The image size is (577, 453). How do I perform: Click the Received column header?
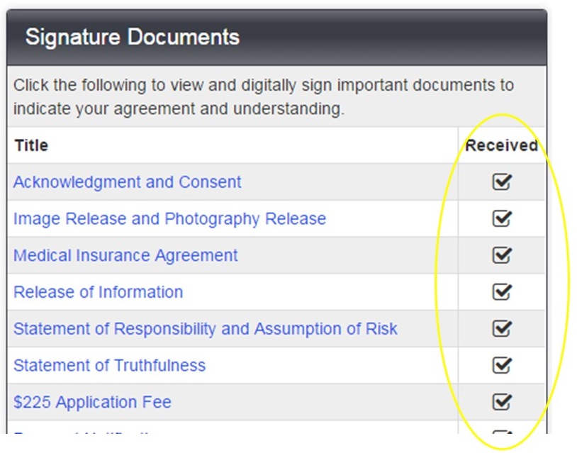point(501,145)
